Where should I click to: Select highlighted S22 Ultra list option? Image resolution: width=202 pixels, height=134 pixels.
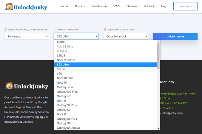(x=106, y=65)
